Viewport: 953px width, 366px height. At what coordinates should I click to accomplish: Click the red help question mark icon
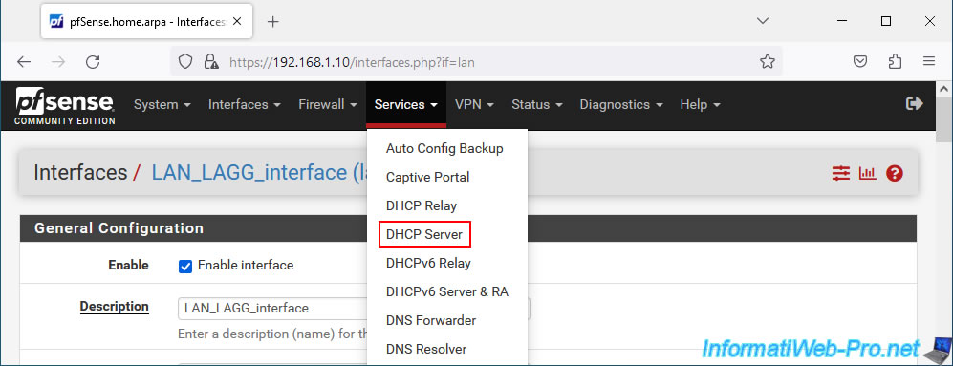pos(894,173)
